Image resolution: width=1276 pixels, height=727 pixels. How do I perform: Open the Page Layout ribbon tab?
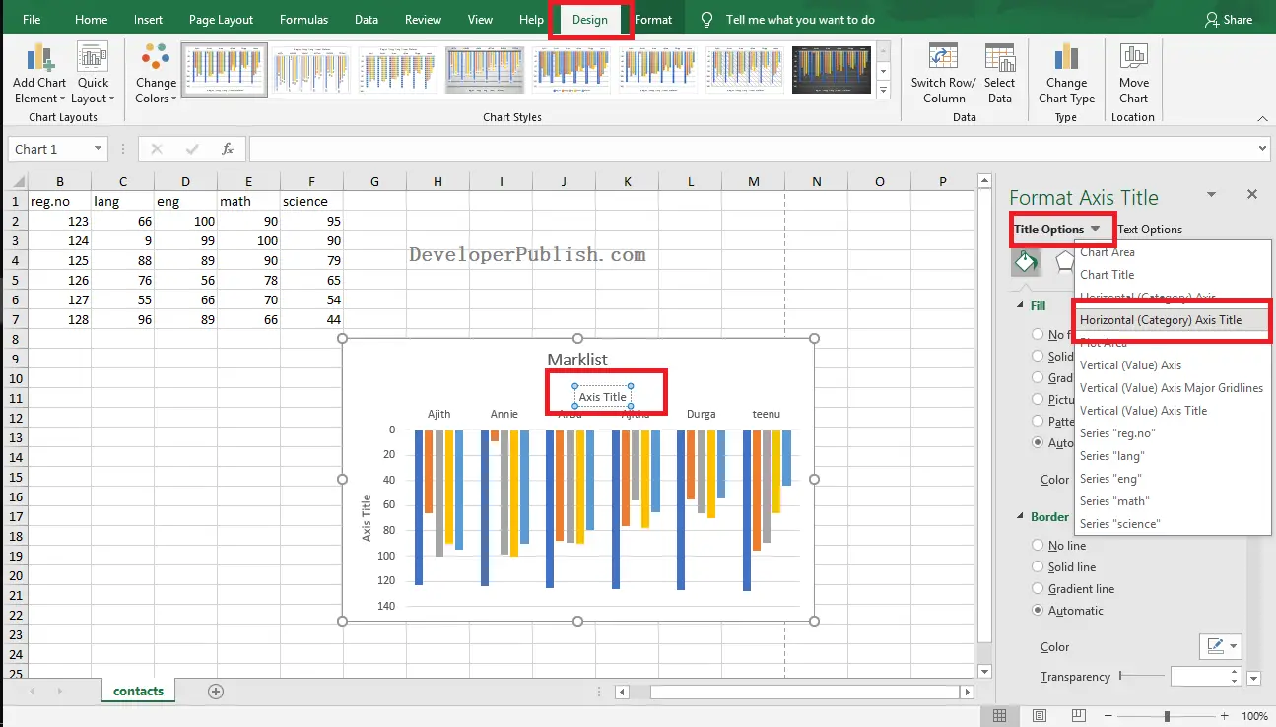pyautogui.click(x=221, y=20)
